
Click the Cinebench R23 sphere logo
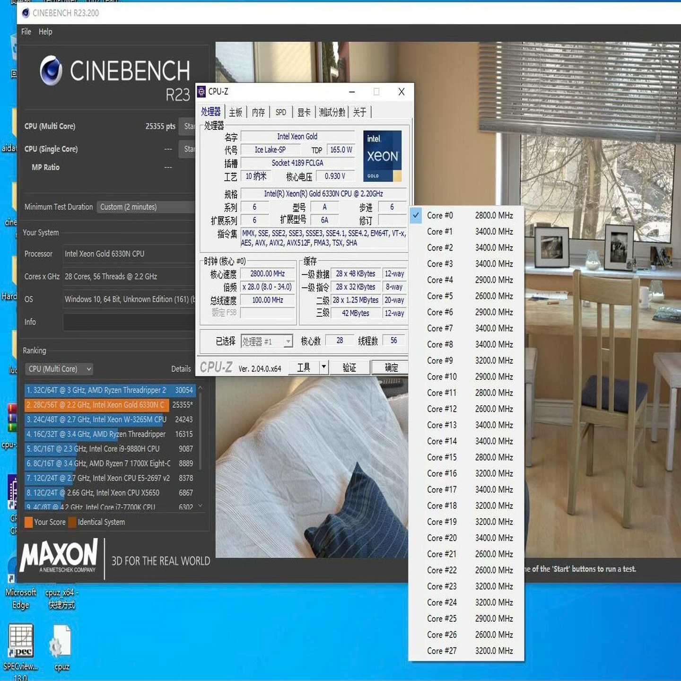point(51,70)
